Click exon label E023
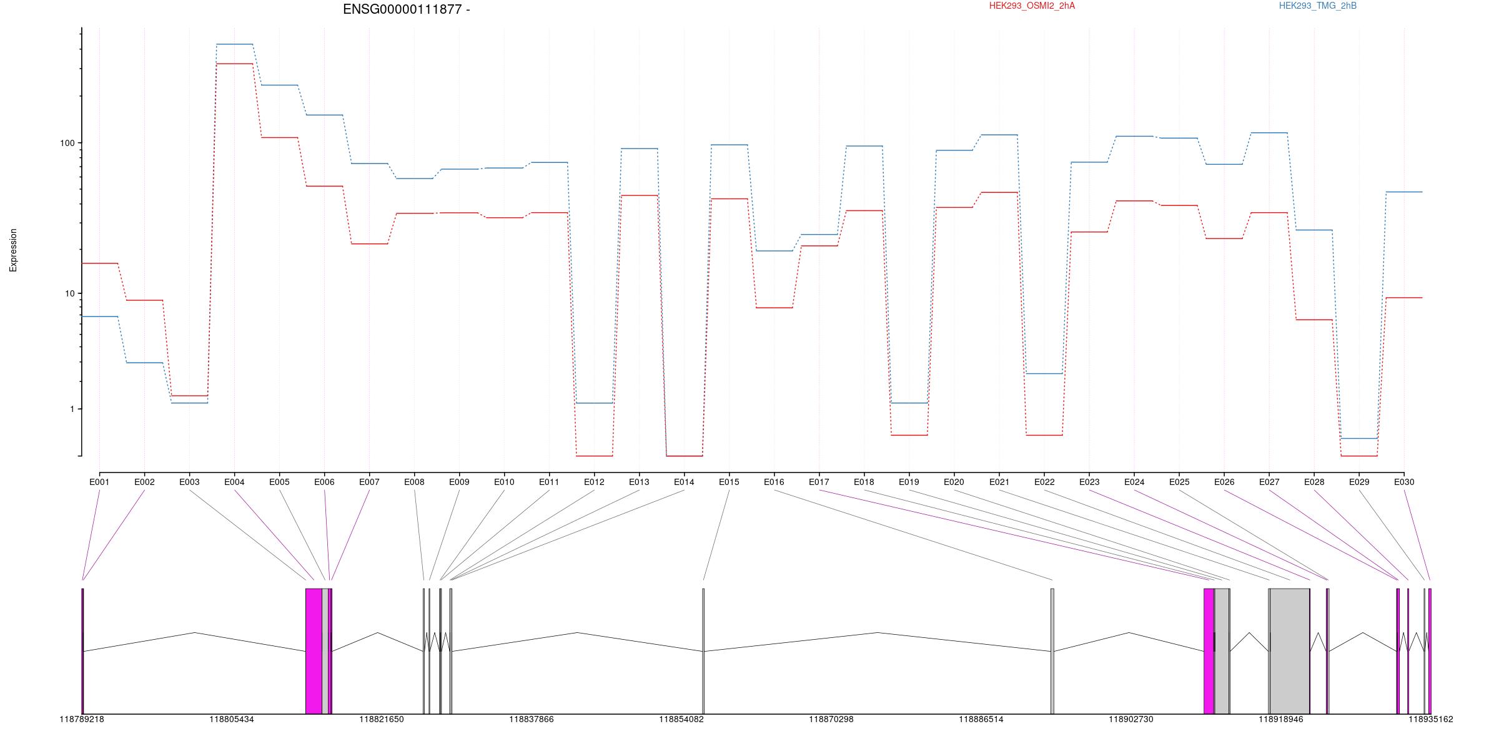Viewport: 1499px width, 749px height. click(1089, 482)
